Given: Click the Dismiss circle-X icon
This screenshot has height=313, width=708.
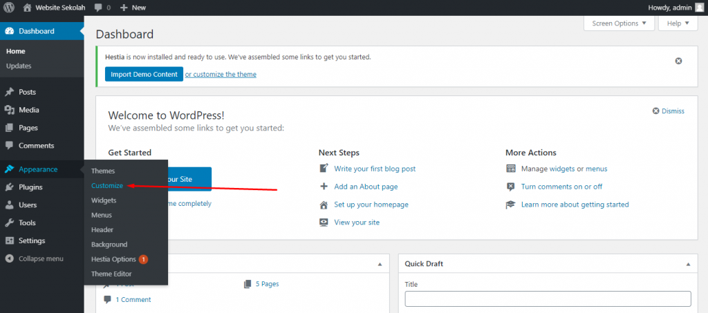Looking at the screenshot, I should [655, 111].
